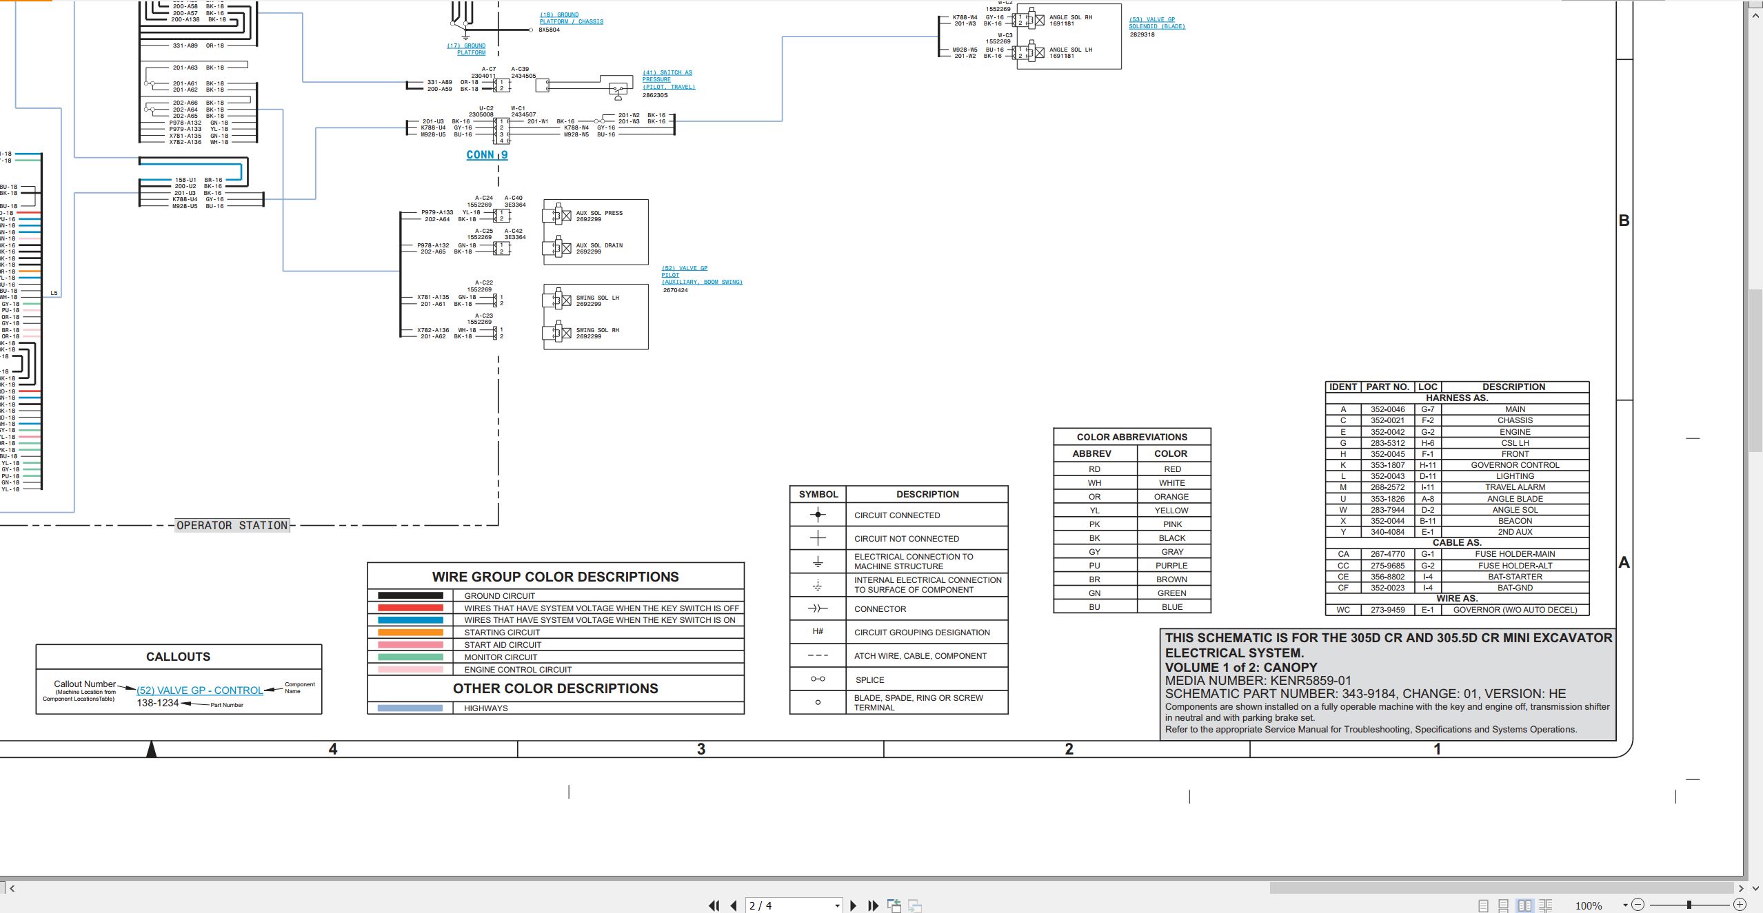Image resolution: width=1763 pixels, height=913 pixels.
Task: Click the red key-switch-off wire swatch
Action: (410, 608)
